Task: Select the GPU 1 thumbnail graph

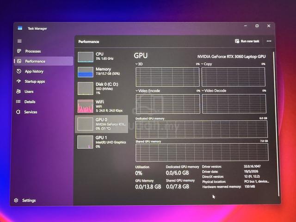Action: (x=85, y=142)
